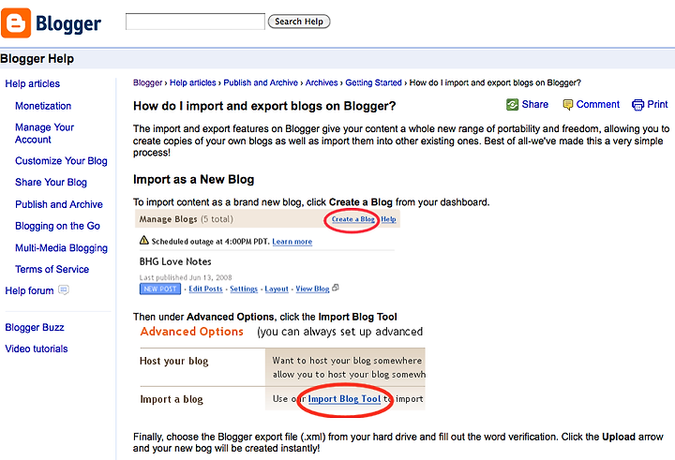Viewport: 675px width, 460px height.
Task: Click the article title about import and export
Action: (264, 106)
